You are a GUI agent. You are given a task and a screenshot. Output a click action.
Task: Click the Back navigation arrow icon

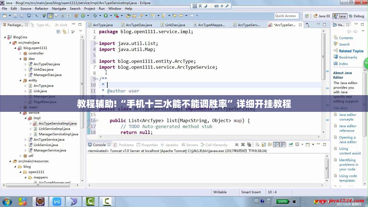[181, 16]
